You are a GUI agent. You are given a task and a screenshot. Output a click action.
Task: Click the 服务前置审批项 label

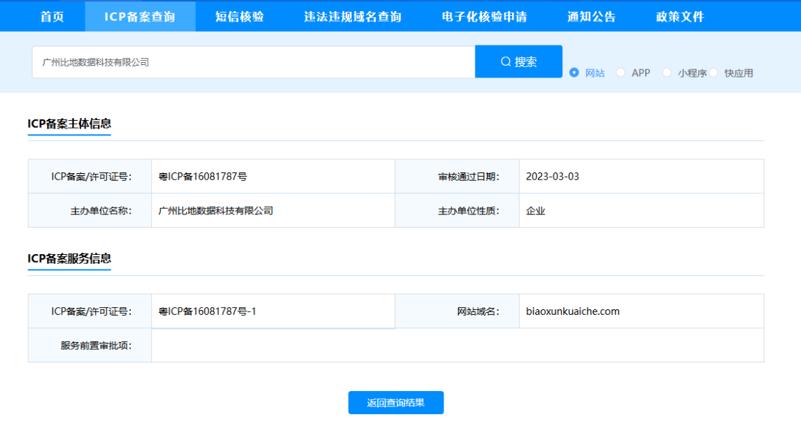click(x=96, y=346)
